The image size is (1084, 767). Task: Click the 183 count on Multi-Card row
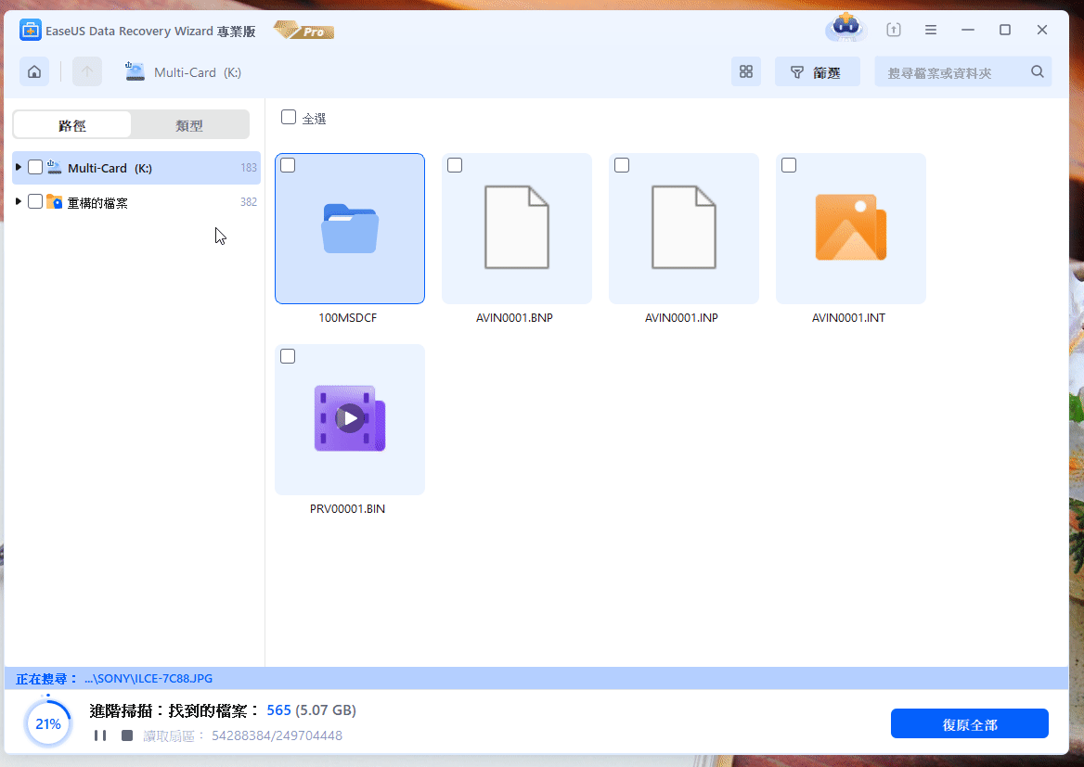point(249,167)
